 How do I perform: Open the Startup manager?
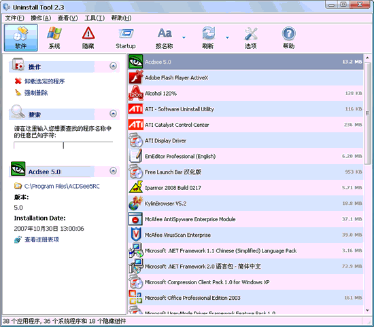pyautogui.click(x=126, y=37)
